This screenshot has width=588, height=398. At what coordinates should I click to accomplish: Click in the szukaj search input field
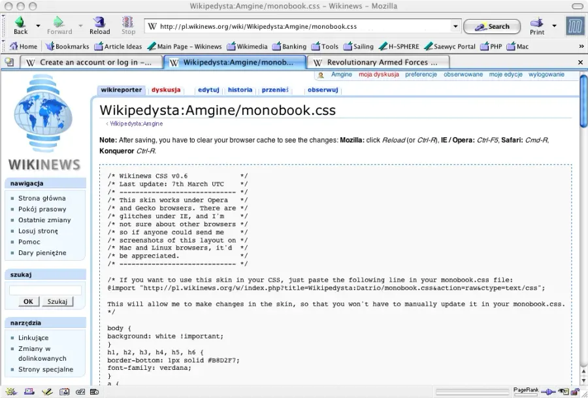45,290
